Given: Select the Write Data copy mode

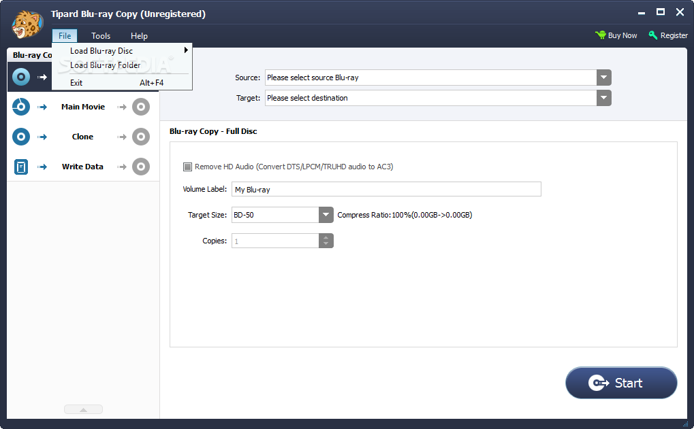Looking at the screenshot, I should pos(83,167).
